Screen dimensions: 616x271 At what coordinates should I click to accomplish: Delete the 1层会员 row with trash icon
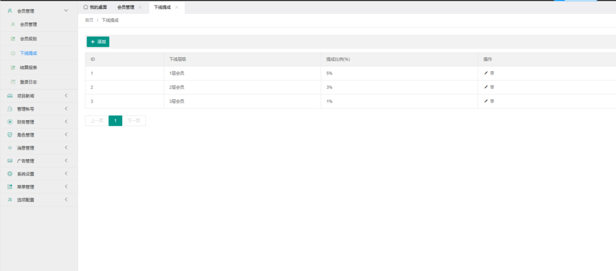coord(492,73)
